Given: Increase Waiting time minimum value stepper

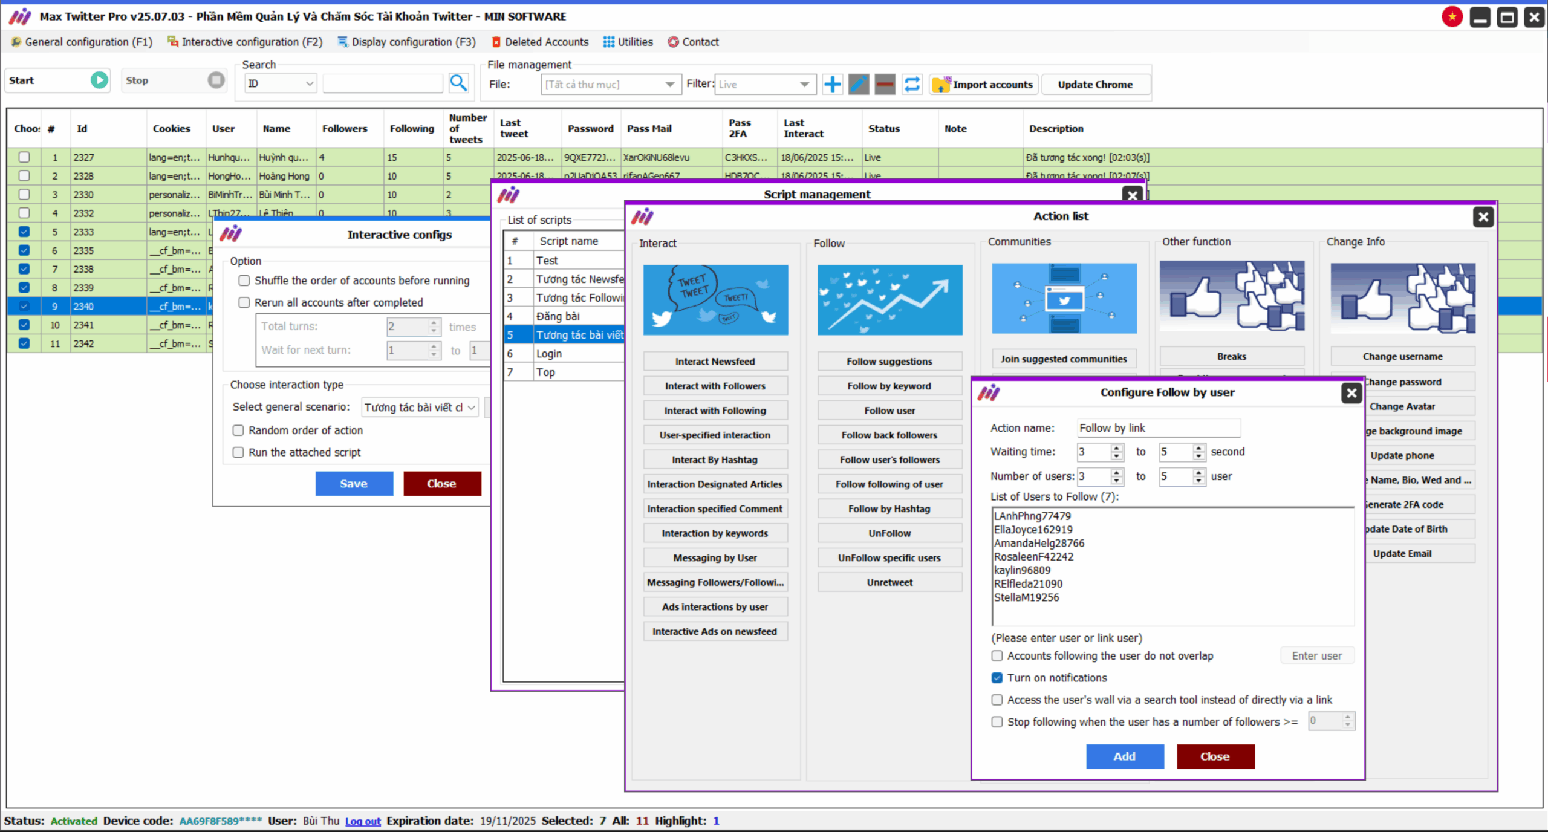Looking at the screenshot, I should click(x=1117, y=448).
